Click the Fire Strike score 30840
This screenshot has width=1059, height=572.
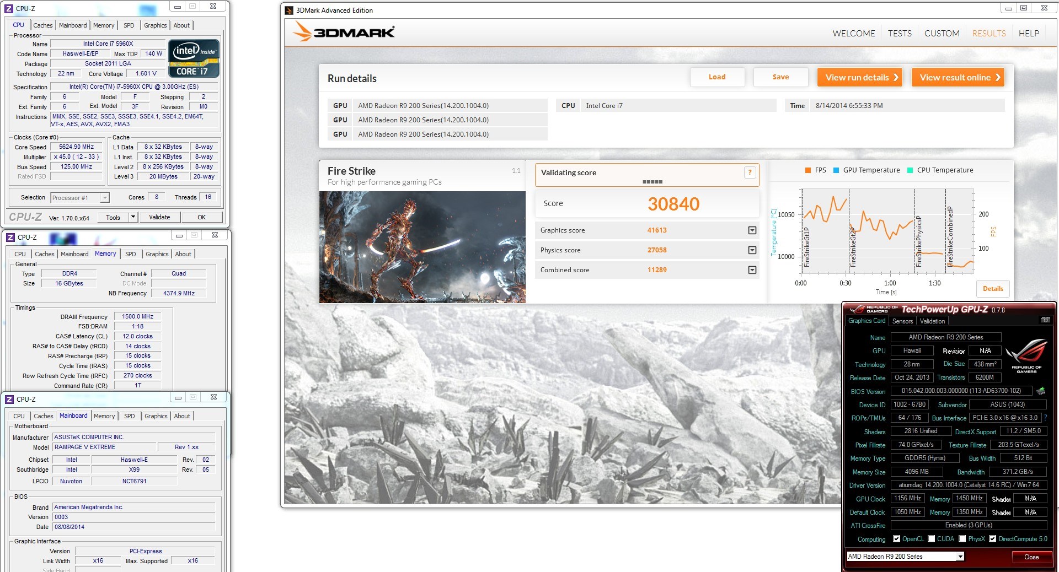click(673, 204)
